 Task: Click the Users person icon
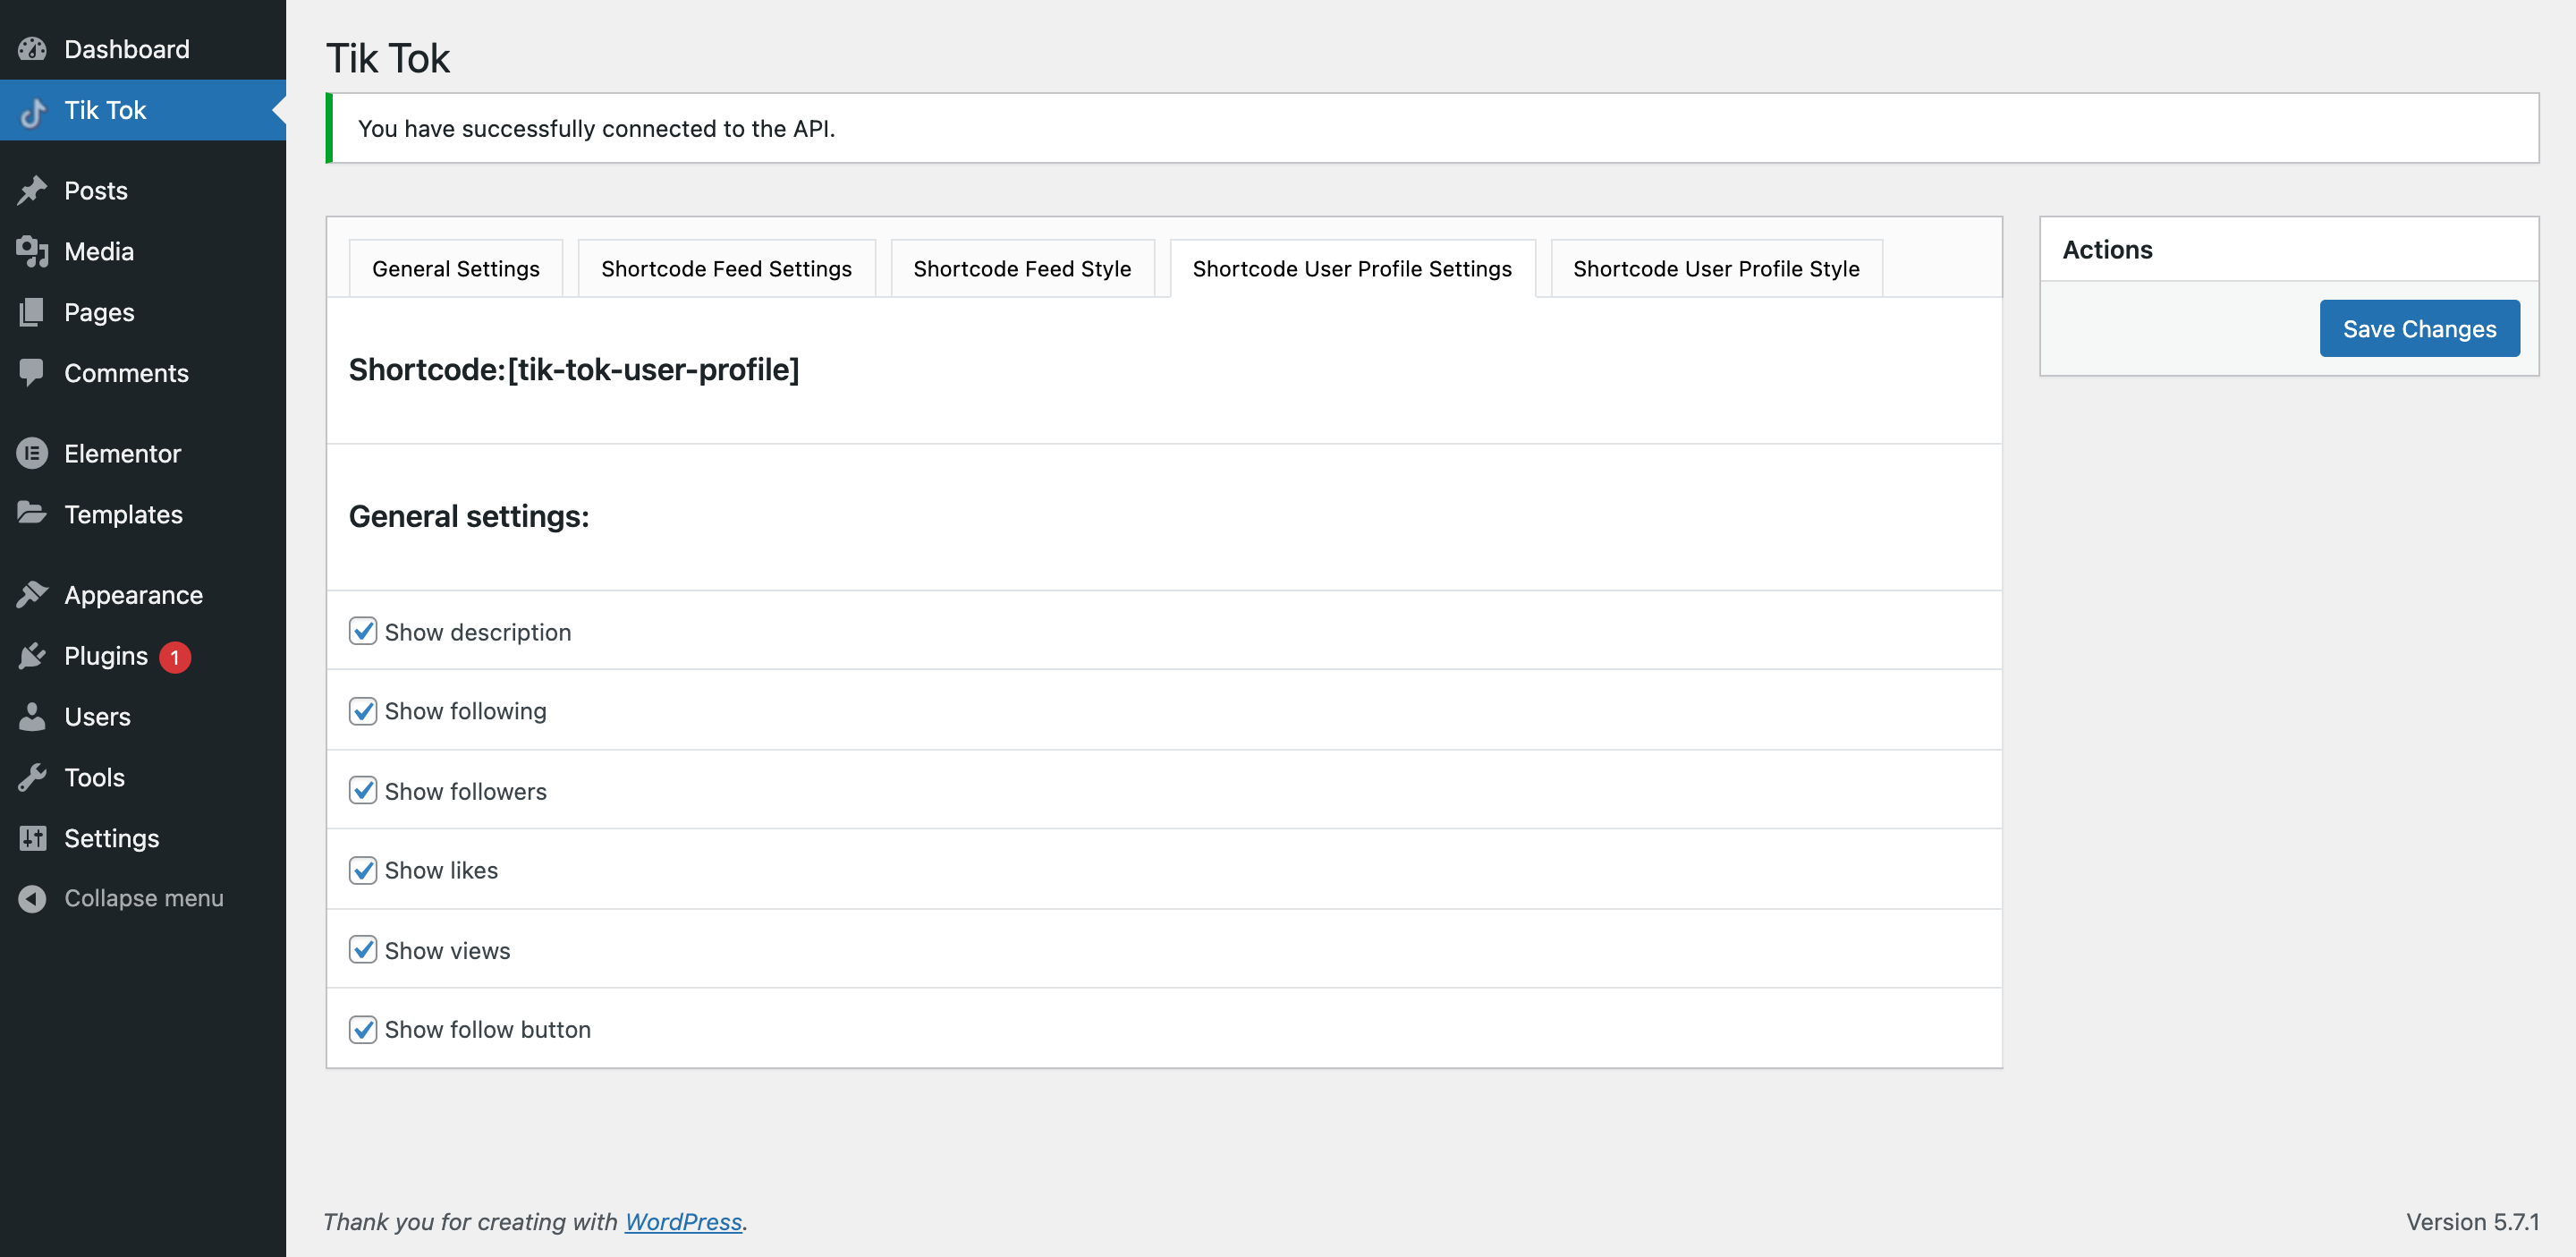pos(32,716)
